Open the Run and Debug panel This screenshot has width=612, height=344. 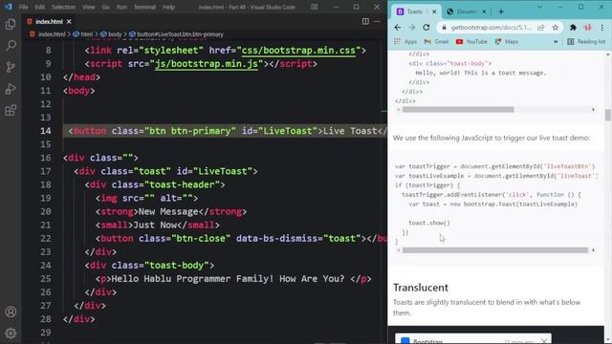coord(11,89)
